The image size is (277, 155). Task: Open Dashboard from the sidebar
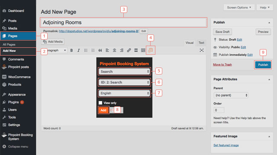tap(16, 11)
